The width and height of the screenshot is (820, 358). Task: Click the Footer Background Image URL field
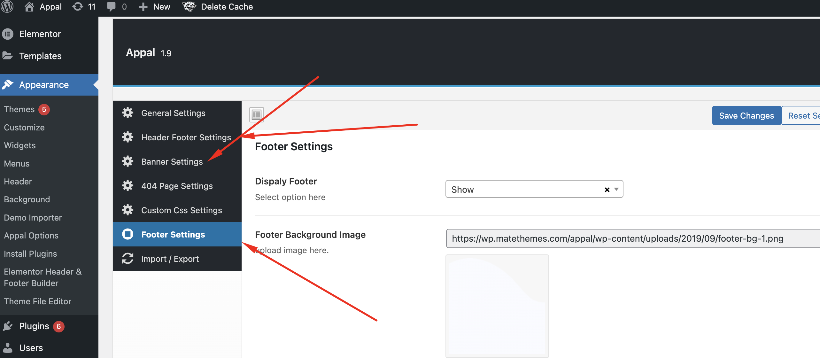(633, 238)
